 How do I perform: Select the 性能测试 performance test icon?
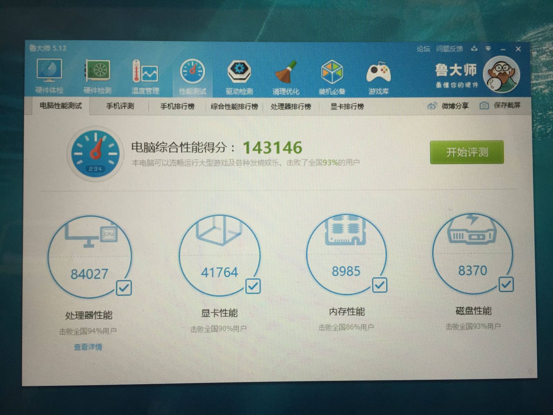(193, 77)
